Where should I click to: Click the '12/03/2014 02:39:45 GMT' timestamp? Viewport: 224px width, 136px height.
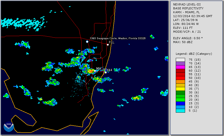[x=193, y=16]
